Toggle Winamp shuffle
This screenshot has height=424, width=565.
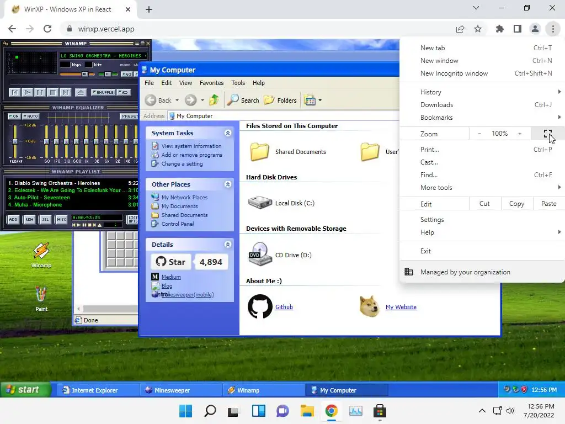(x=103, y=92)
